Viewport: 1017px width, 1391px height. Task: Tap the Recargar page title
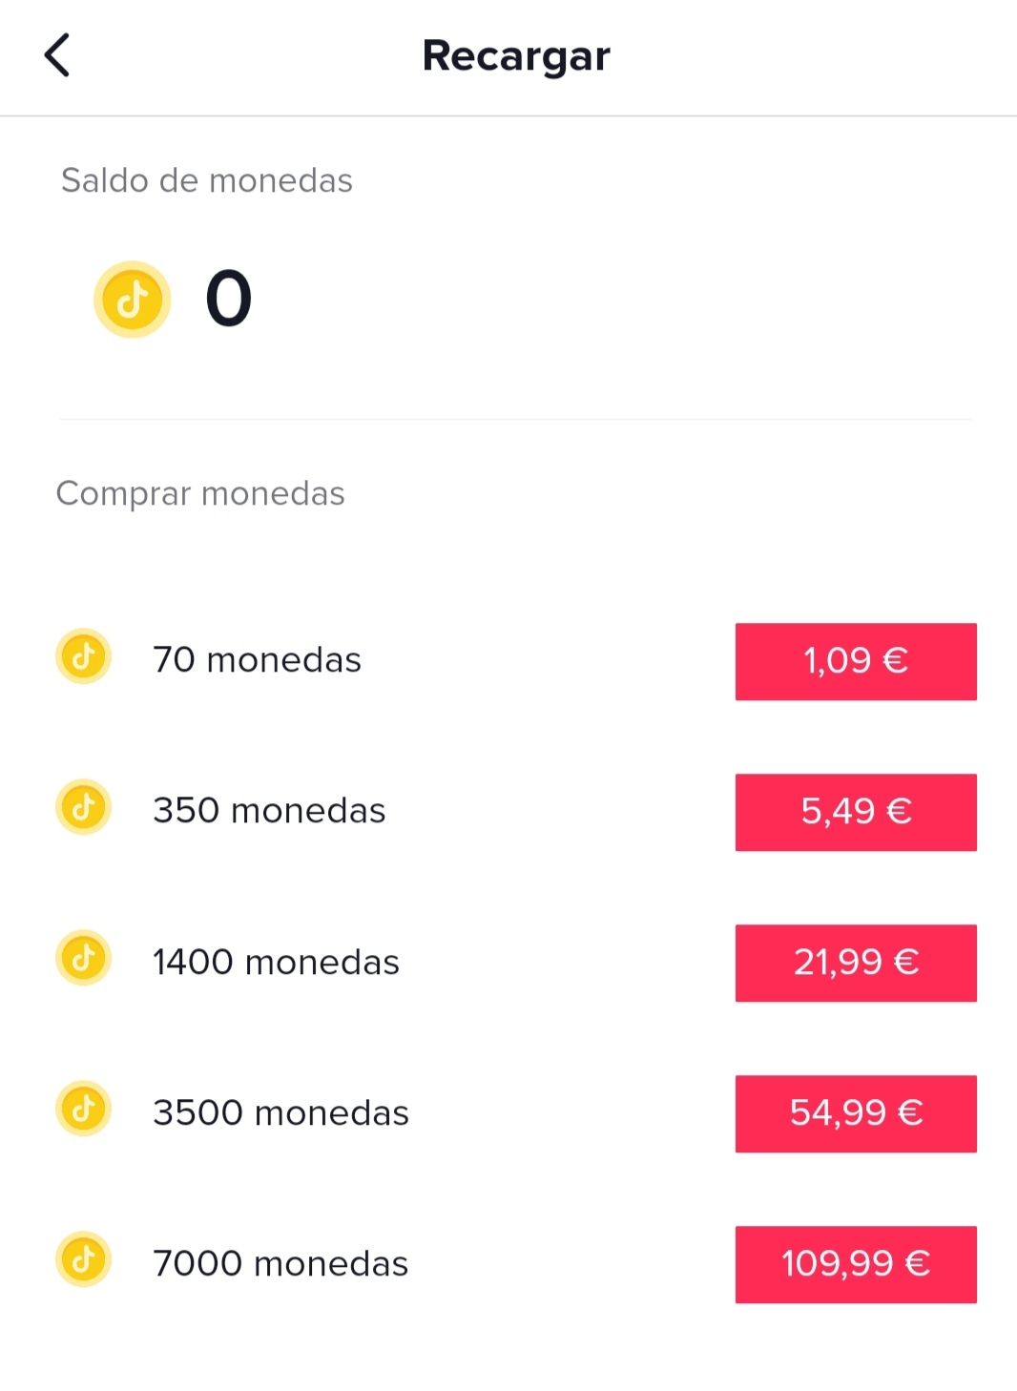tap(516, 56)
